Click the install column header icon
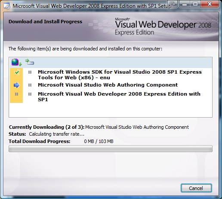 [30, 62]
